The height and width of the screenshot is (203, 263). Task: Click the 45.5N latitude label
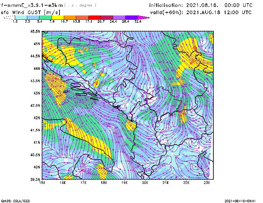pyautogui.click(x=35, y=31)
